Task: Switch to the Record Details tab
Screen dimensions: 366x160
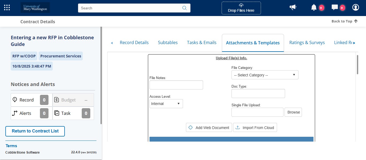Action: coord(134,42)
